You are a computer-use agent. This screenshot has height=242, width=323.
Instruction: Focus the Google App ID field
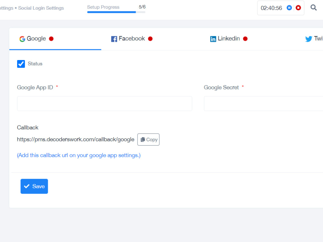[x=105, y=104]
